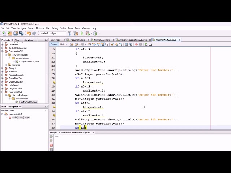The image size is (231, 173).
Task: Switch to the Files panel tab
Action: point(17,40)
